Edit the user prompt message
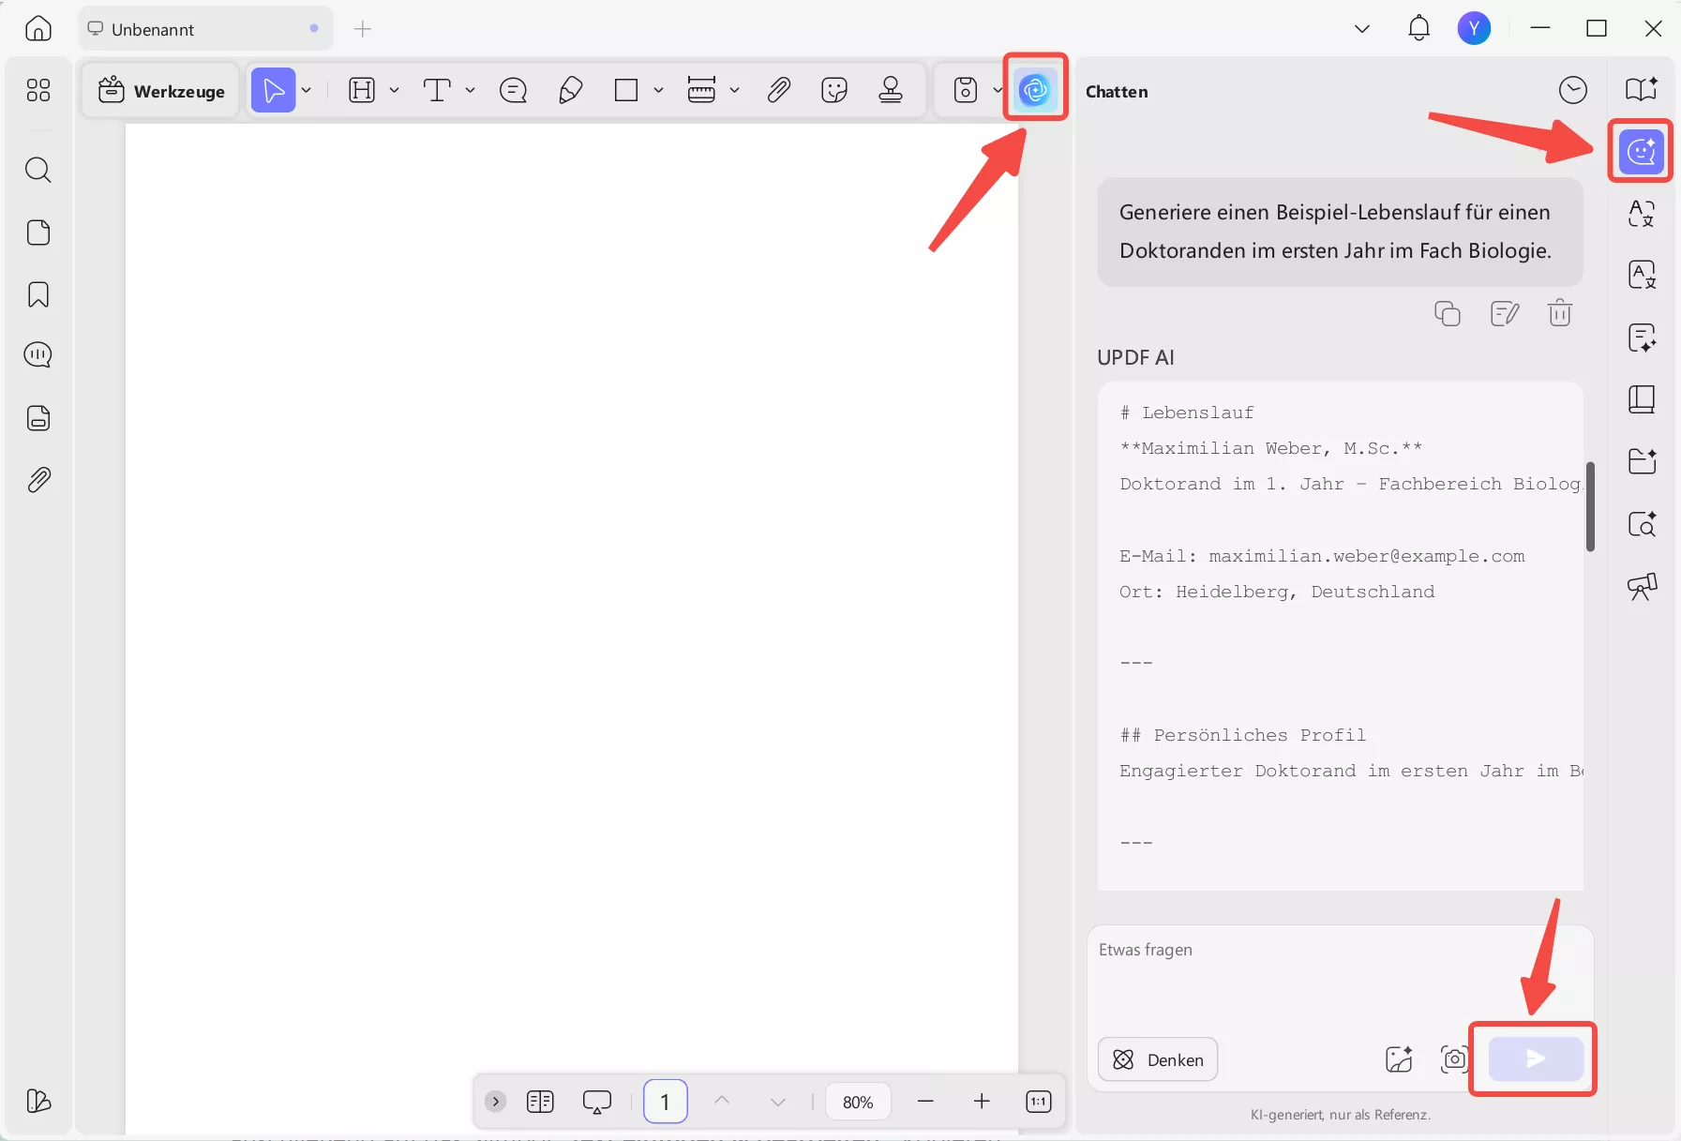The width and height of the screenshot is (1681, 1141). pyautogui.click(x=1504, y=313)
